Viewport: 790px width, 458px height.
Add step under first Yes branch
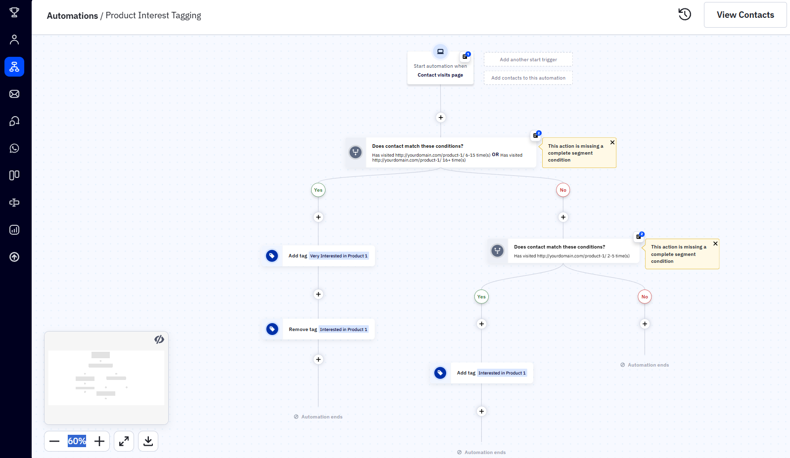(319, 217)
